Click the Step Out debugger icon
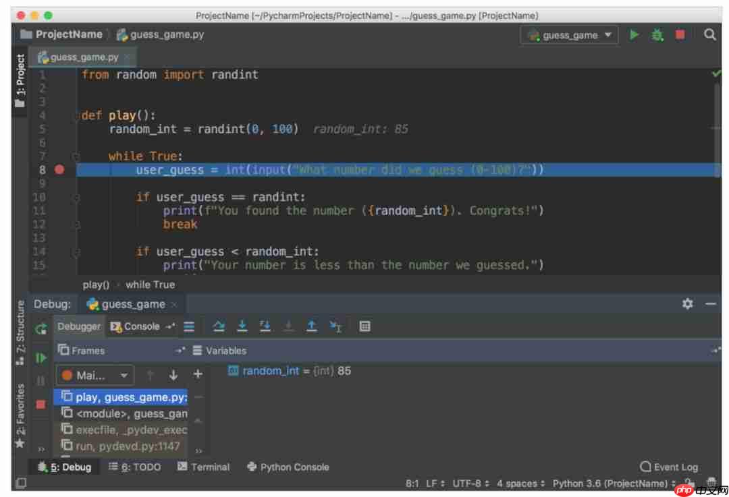 [312, 326]
